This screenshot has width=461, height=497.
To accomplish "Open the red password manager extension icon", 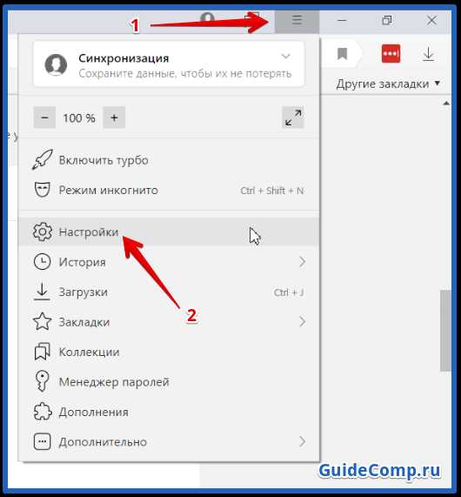I will pos(391,54).
